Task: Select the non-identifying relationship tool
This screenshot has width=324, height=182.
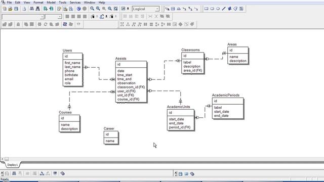Action: click(196, 9)
